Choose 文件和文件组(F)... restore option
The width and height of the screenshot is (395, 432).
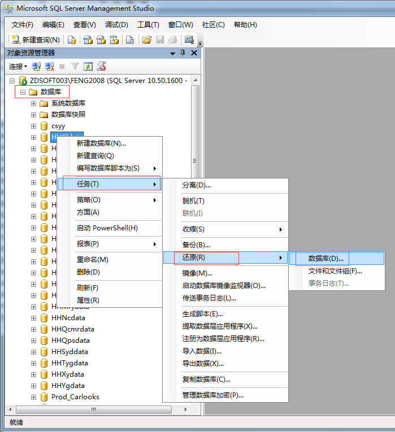[337, 271]
